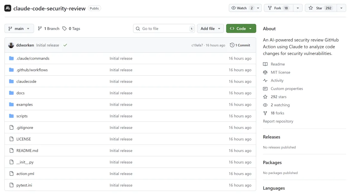Open the green Code dropdown button

coord(241,28)
